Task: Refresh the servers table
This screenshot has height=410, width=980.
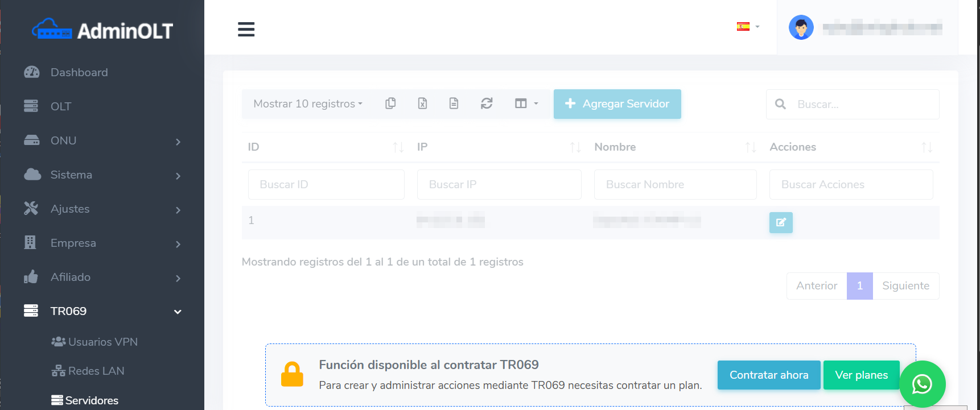Action: [487, 103]
